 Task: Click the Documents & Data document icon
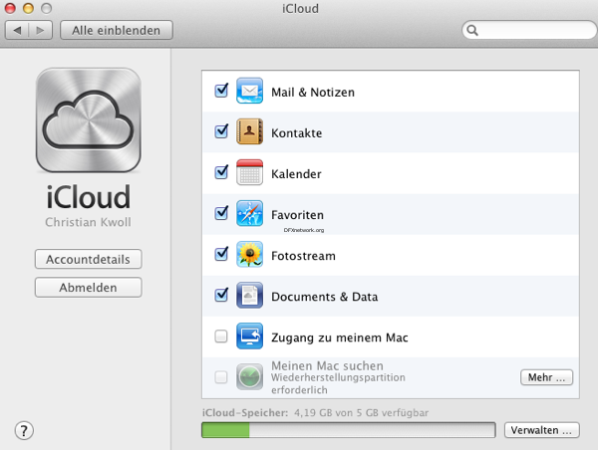(249, 295)
